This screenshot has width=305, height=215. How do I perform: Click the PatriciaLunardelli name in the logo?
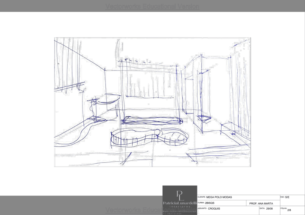coord(180,203)
